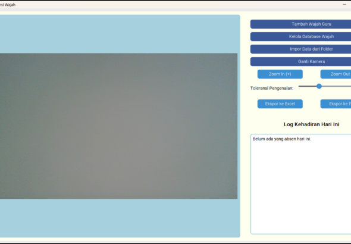This screenshot has height=244, width=351.
Task: Click the partially visible Ekspor ke P button
Action: tap(336, 104)
